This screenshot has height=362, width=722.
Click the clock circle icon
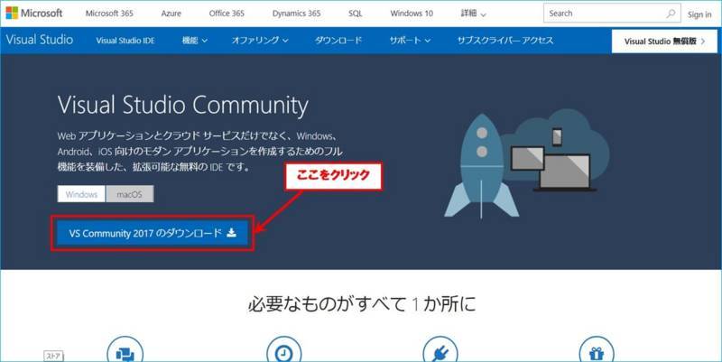point(283,351)
